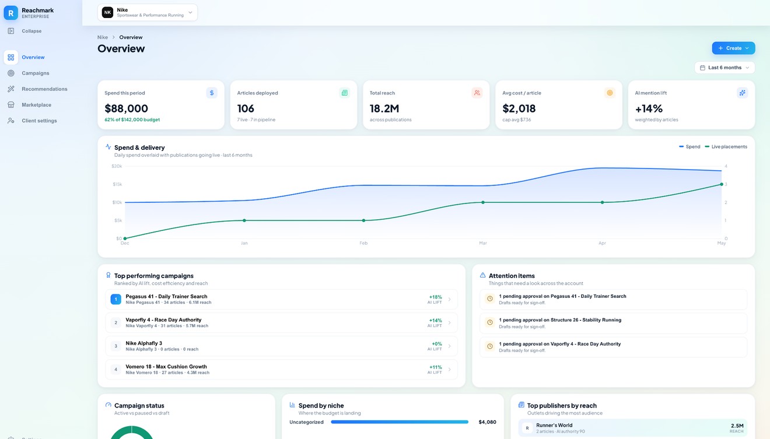Click the Nike NK brand avatar

click(x=107, y=12)
